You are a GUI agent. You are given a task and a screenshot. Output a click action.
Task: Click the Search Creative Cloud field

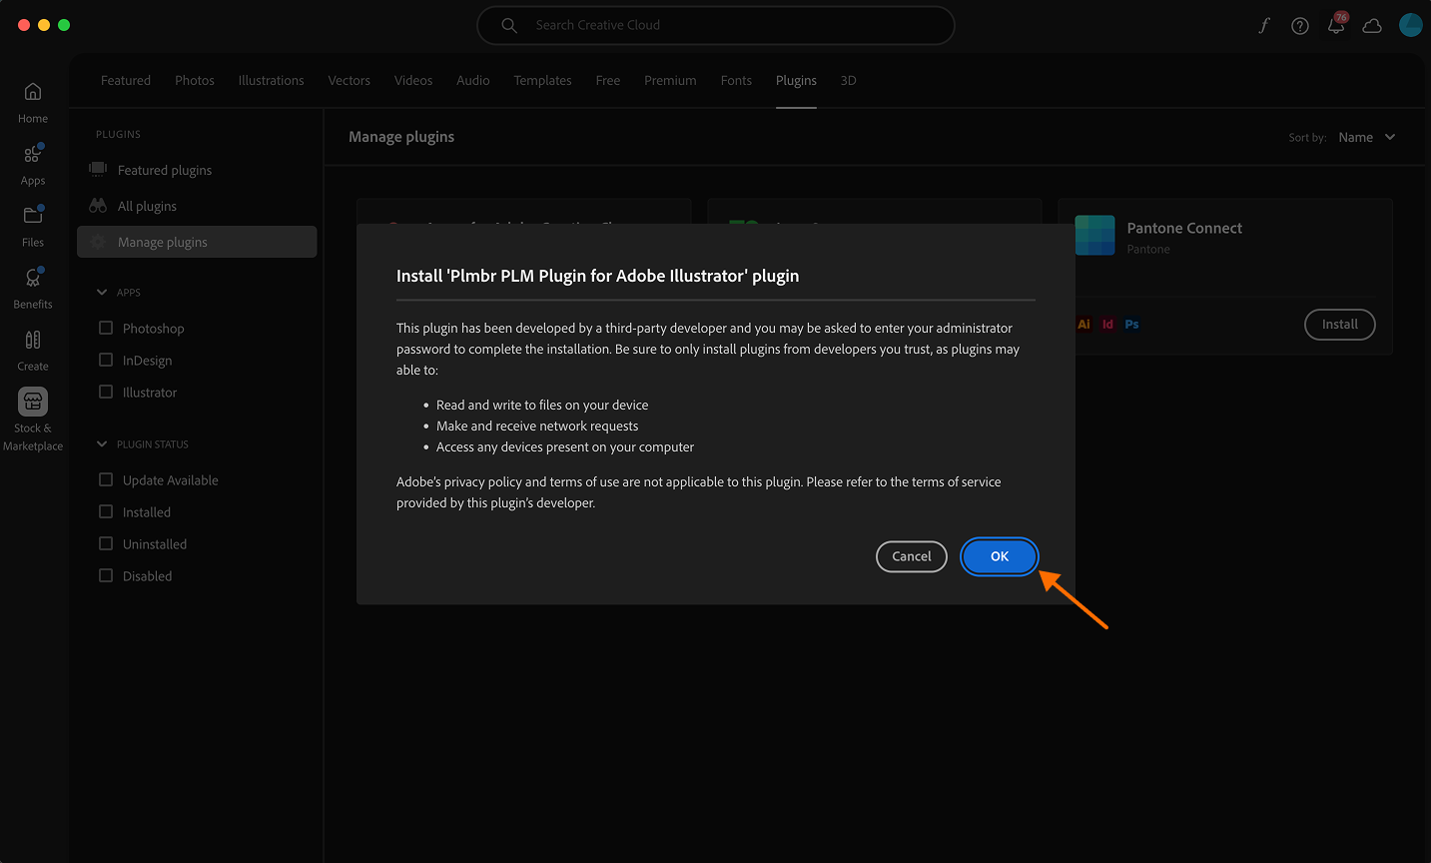715,25
